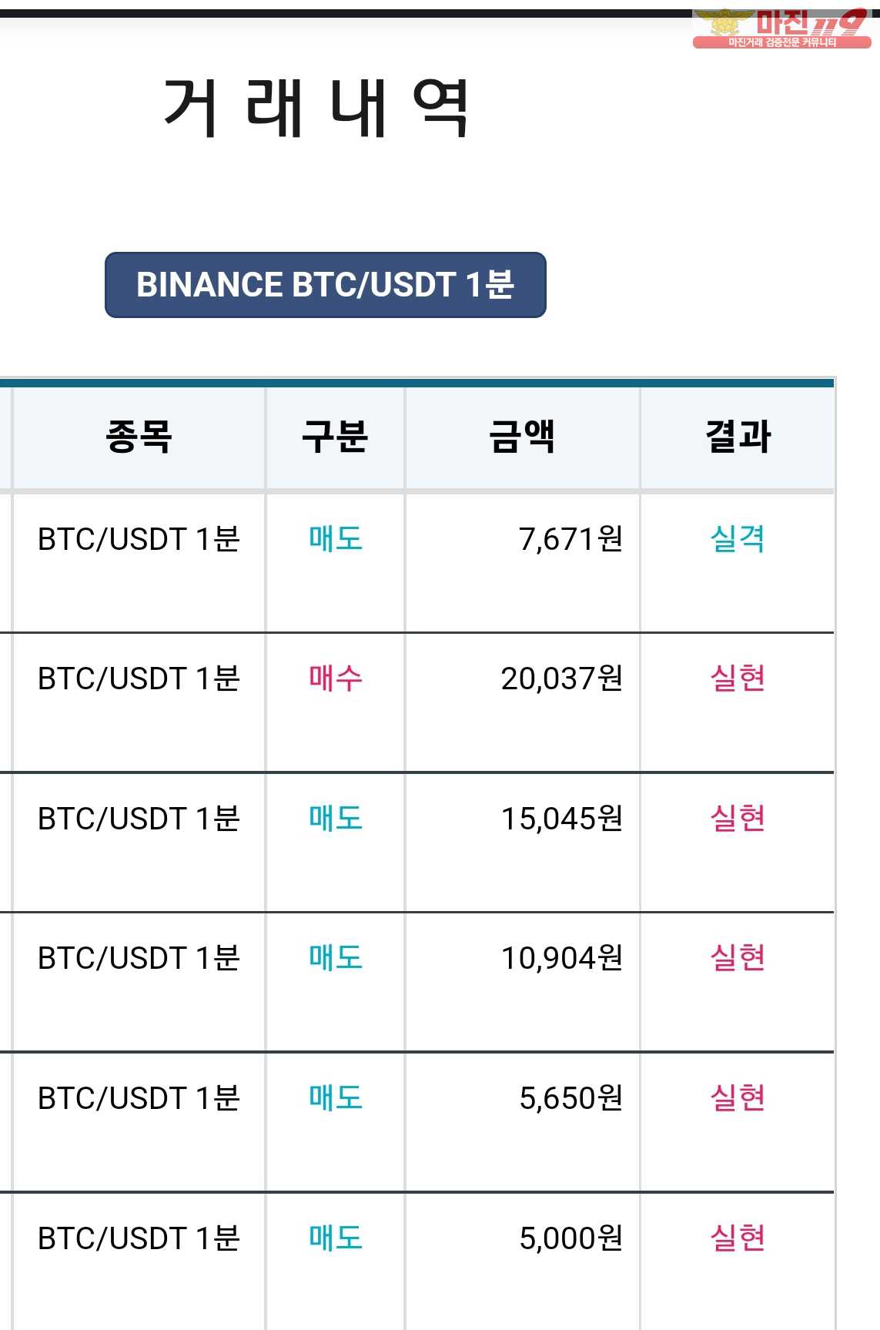Click the 종목 column header
The height and width of the screenshot is (1330, 880).
pos(139,437)
